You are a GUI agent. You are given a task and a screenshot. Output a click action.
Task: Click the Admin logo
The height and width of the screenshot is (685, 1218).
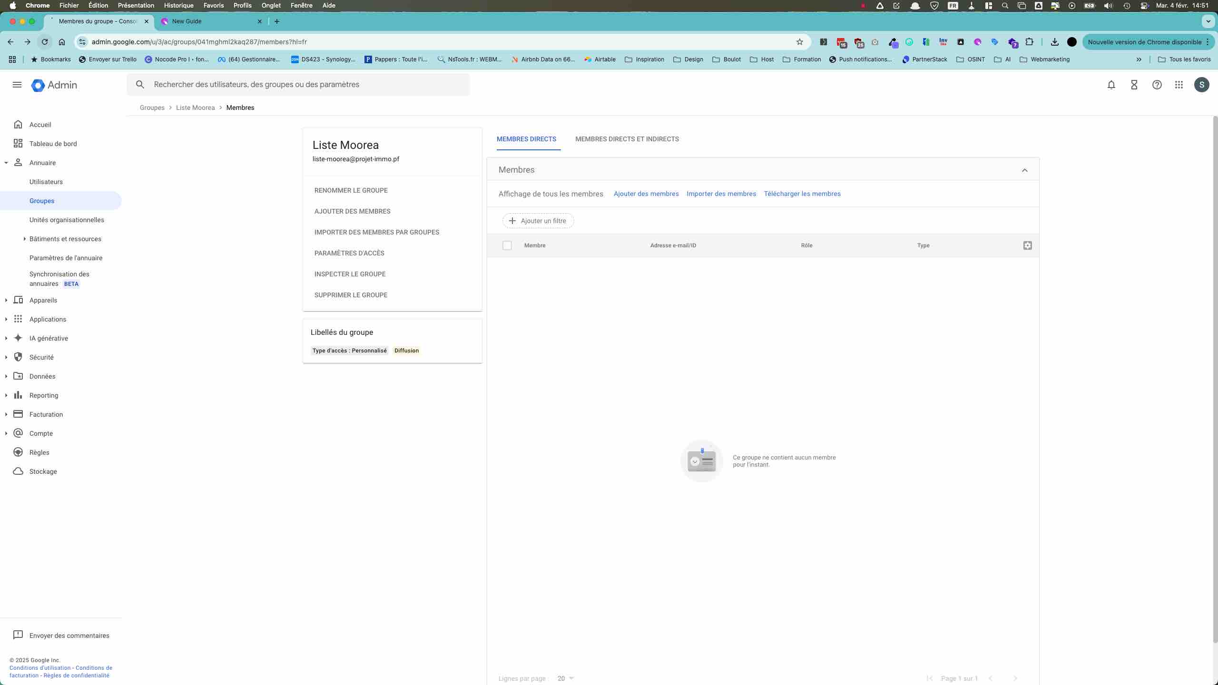54,85
